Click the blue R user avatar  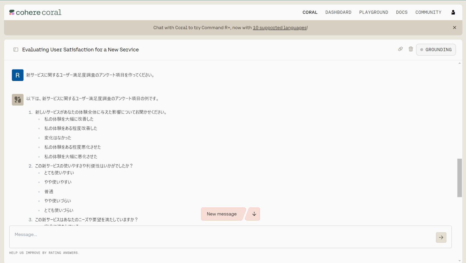pyautogui.click(x=17, y=75)
